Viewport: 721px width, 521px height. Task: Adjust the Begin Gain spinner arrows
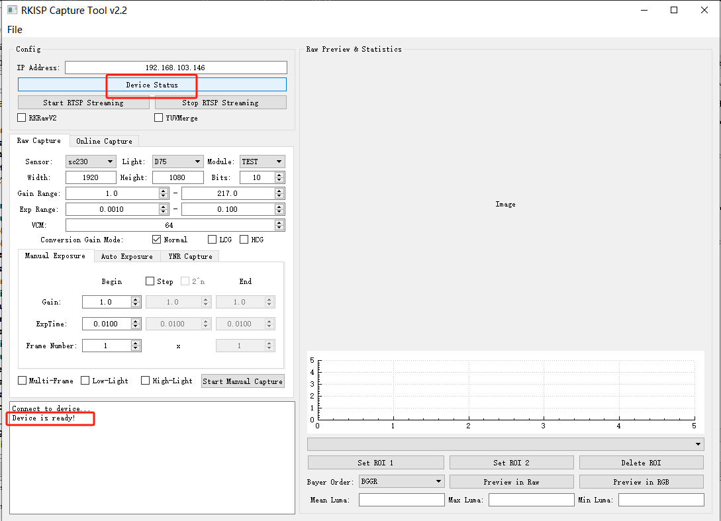[135, 302]
